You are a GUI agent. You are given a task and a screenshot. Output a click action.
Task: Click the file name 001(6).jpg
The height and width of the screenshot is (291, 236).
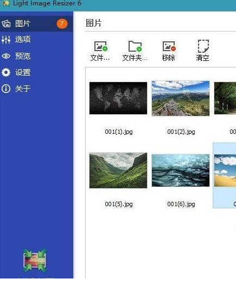click(x=181, y=204)
